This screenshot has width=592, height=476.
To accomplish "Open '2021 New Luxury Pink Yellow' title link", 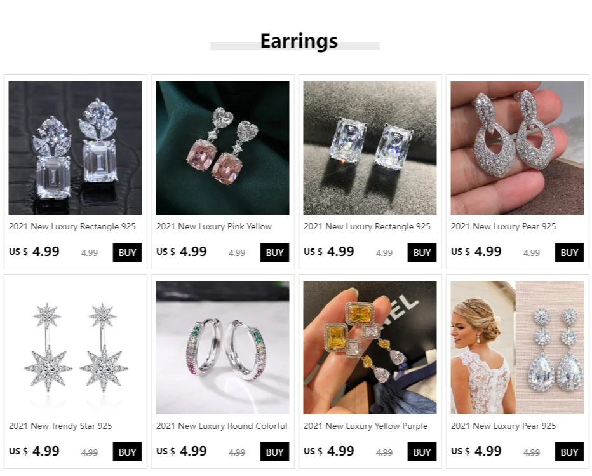I will coord(214,227).
